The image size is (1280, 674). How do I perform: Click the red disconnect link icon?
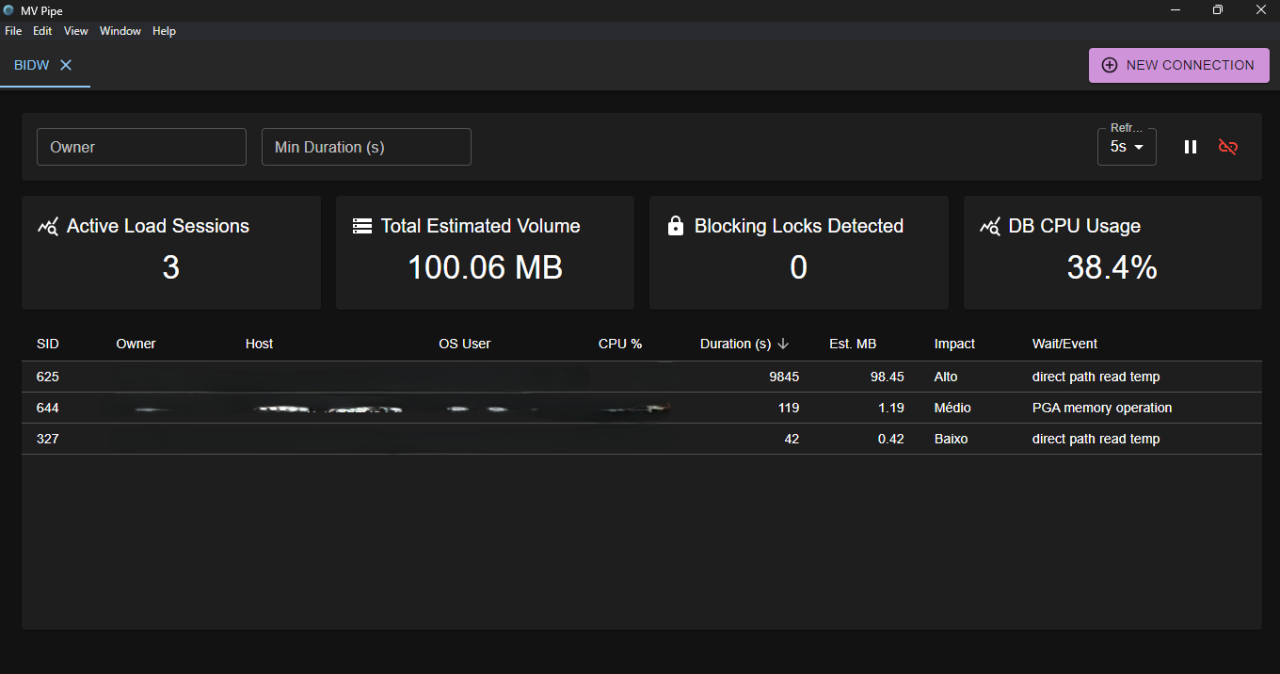click(x=1228, y=147)
